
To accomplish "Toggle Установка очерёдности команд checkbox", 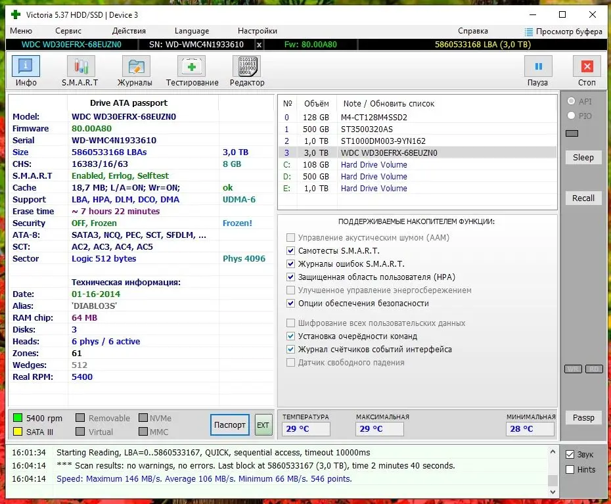I will 290,336.
